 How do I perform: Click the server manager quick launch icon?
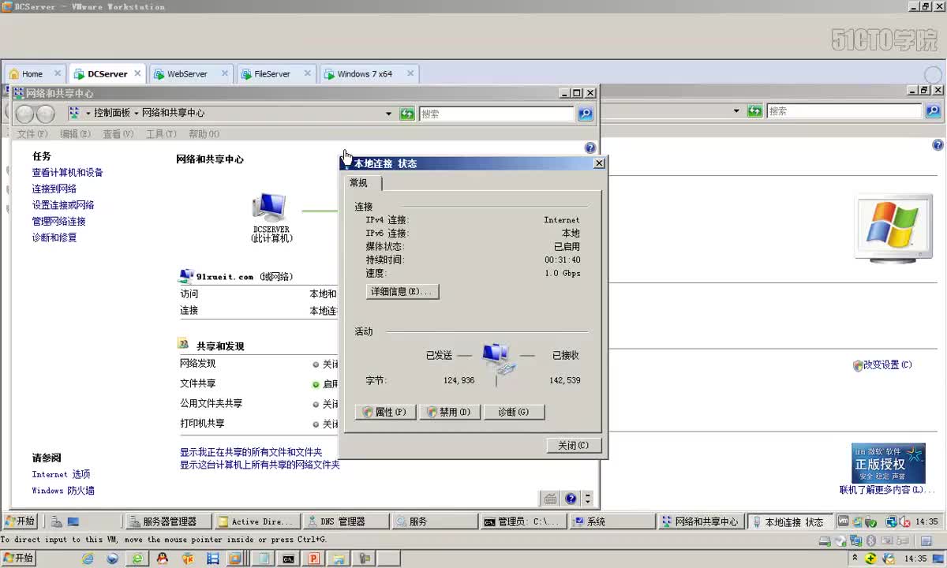[57, 521]
